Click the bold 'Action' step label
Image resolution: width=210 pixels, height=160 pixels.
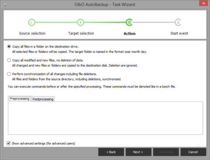click(129, 33)
